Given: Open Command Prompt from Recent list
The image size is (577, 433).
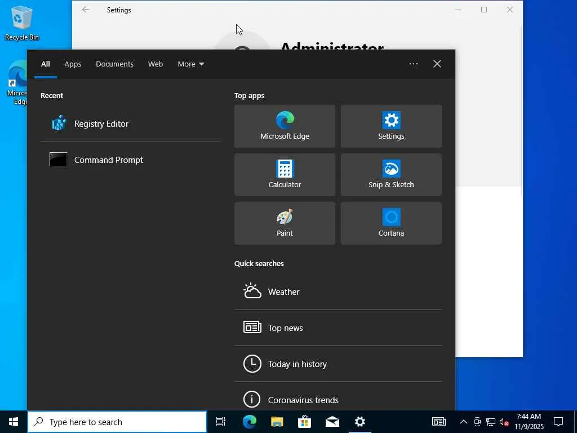Looking at the screenshot, I should [131, 160].
